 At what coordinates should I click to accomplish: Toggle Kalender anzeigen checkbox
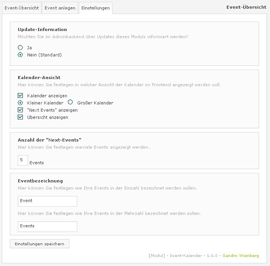tap(20, 96)
